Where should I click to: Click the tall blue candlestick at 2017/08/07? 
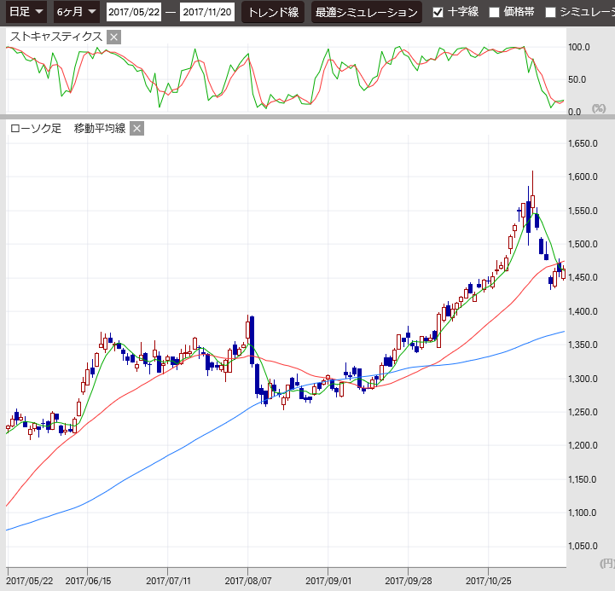(x=251, y=341)
